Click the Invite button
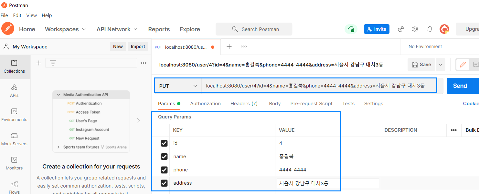 coord(377,29)
